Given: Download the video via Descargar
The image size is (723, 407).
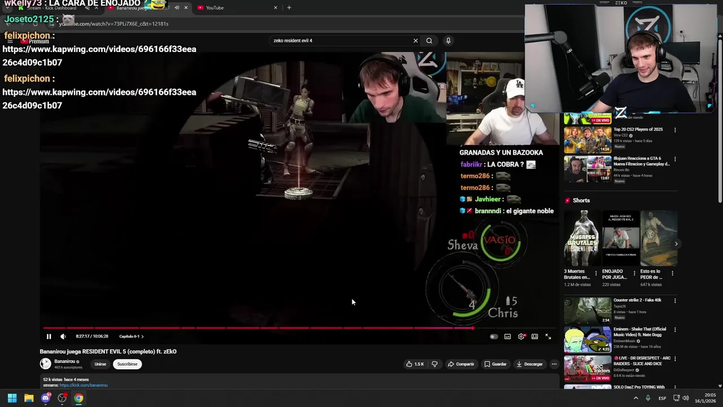Looking at the screenshot, I should click(529, 364).
